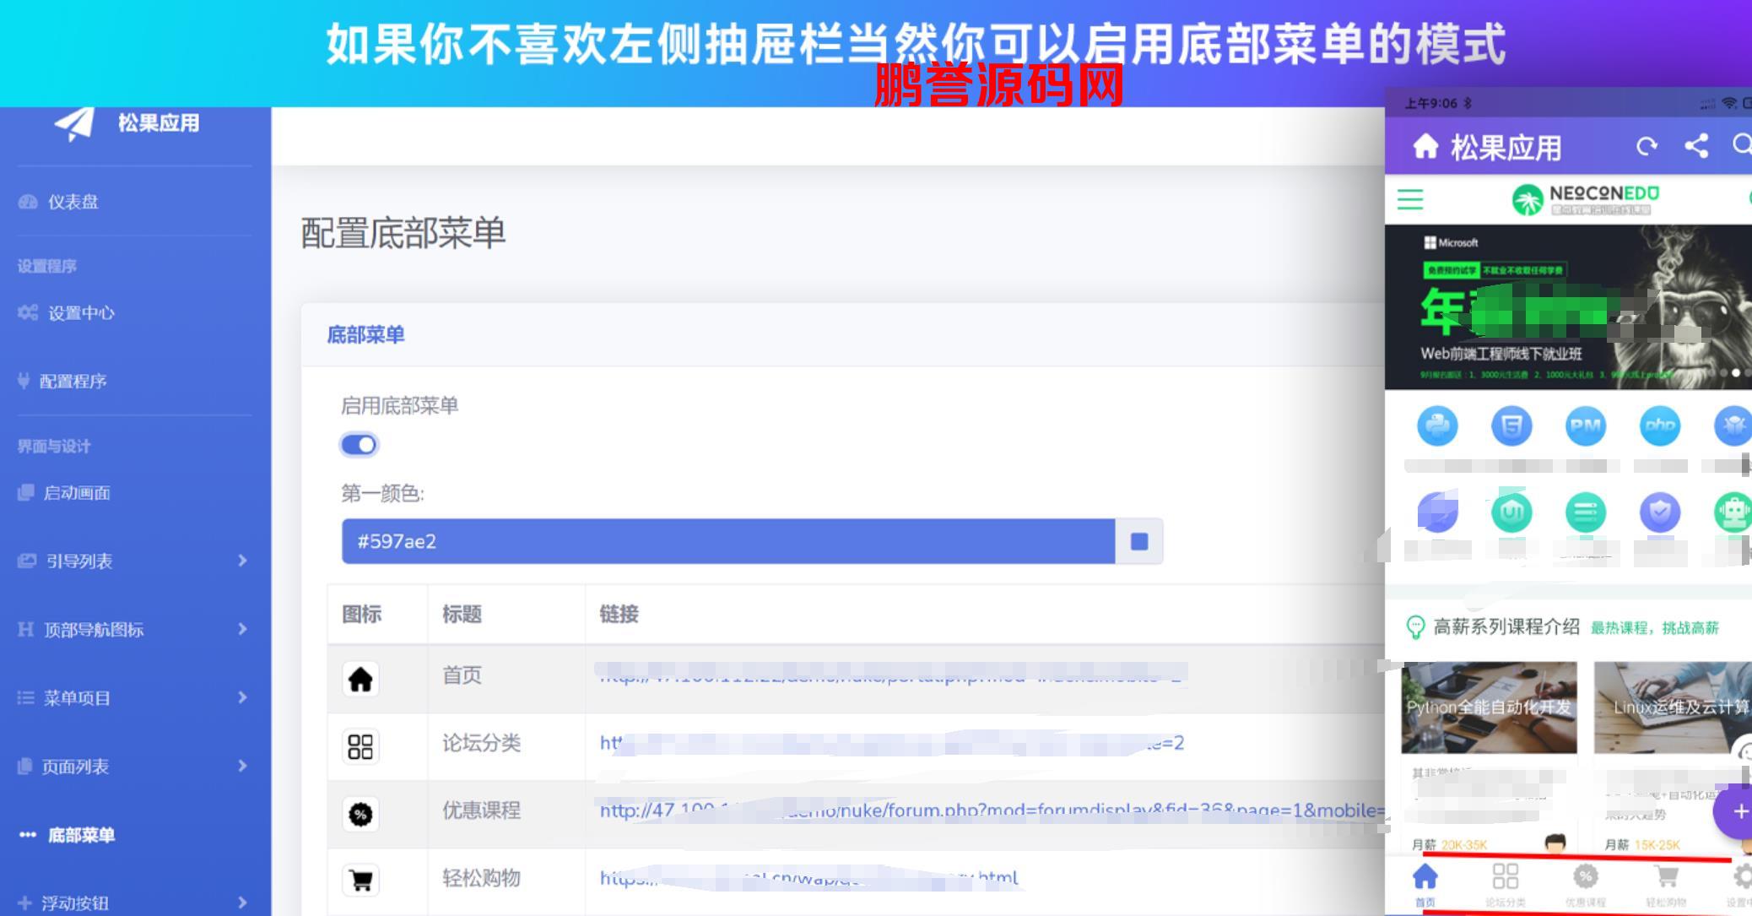The width and height of the screenshot is (1752, 916).
Task: Click the home icon in phone app header
Action: click(x=1425, y=147)
